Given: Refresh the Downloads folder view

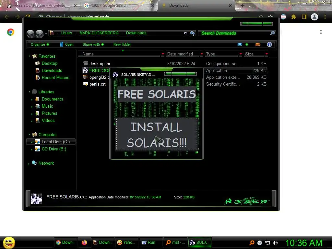Looking at the screenshot, I should click(x=193, y=33).
